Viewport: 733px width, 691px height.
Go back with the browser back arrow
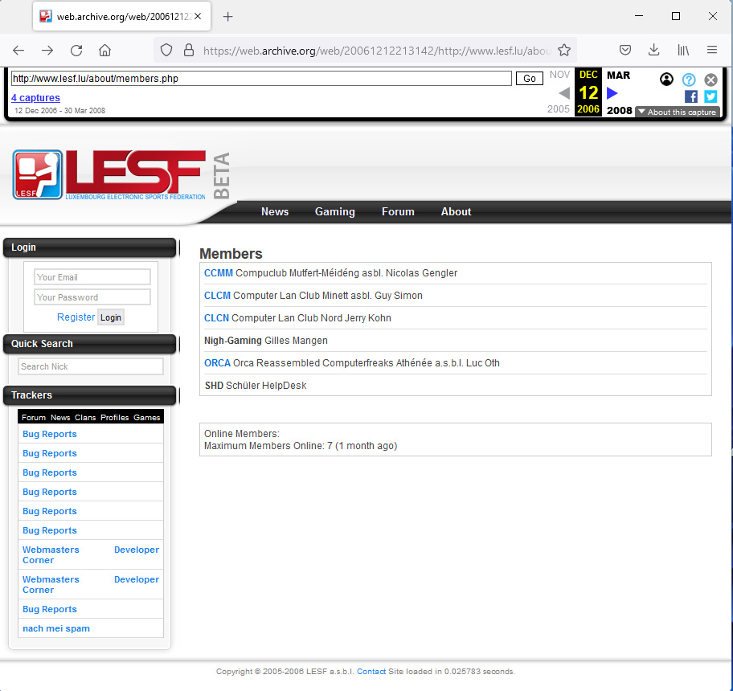pyautogui.click(x=18, y=51)
